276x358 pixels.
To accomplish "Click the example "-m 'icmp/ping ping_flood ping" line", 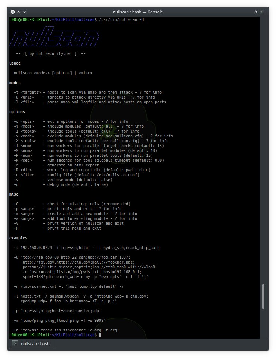I will pyautogui.click(x=60, y=321).
